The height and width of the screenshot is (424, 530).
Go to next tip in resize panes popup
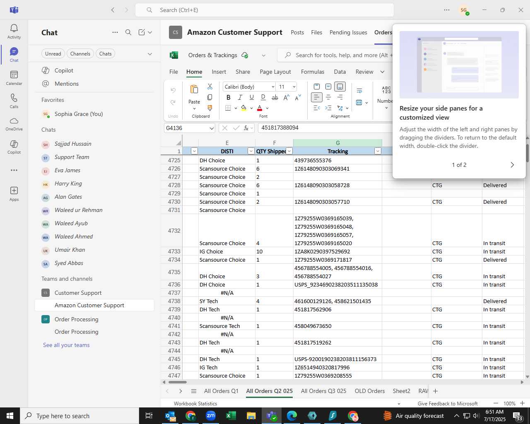point(512,165)
